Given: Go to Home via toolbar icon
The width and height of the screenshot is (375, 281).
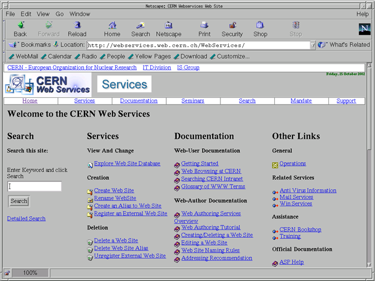Looking at the screenshot, I should click(x=112, y=25).
